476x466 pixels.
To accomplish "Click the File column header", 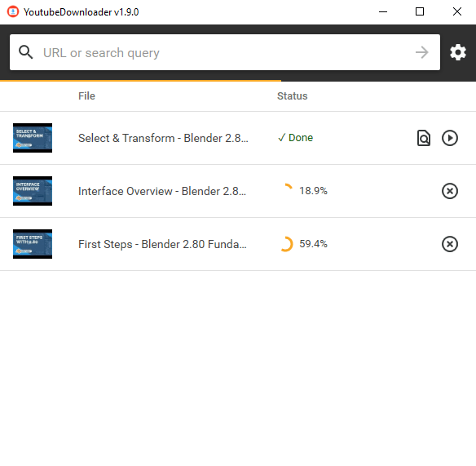I will 87,96.
